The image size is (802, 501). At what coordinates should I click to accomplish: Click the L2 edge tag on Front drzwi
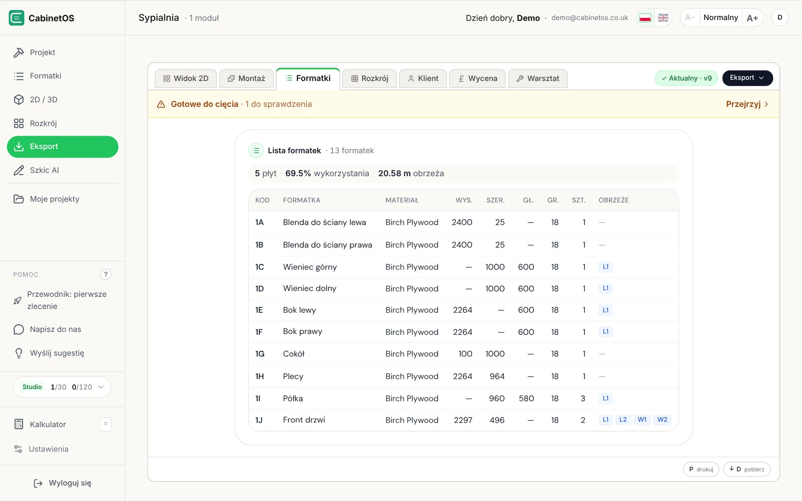pyautogui.click(x=623, y=420)
